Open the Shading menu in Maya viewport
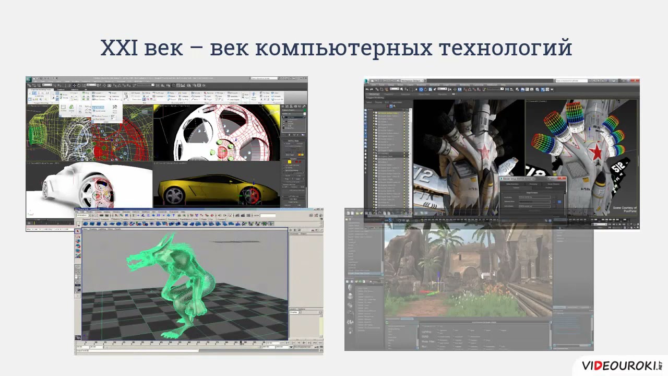This screenshot has height=376, width=668. [92, 229]
